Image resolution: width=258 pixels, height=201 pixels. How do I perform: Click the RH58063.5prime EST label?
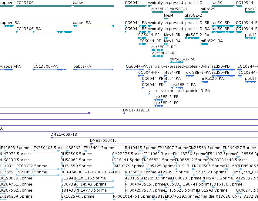76,160
